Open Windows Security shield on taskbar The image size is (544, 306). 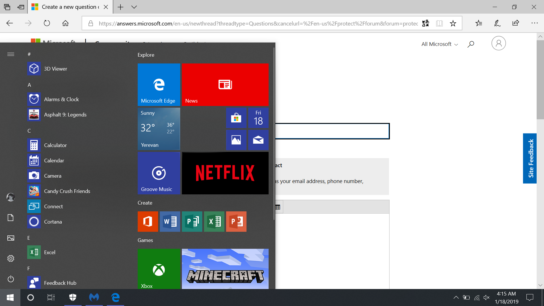tap(73, 297)
